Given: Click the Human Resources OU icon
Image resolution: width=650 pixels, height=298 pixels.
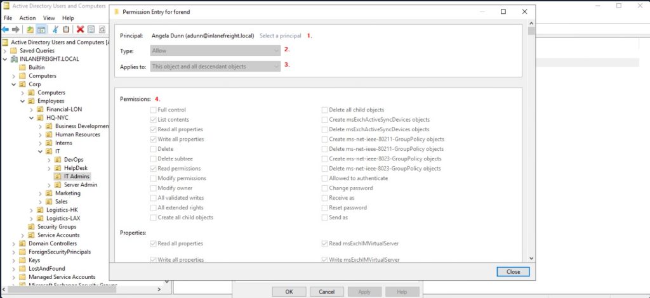Looking at the screenshot, I should (x=49, y=134).
